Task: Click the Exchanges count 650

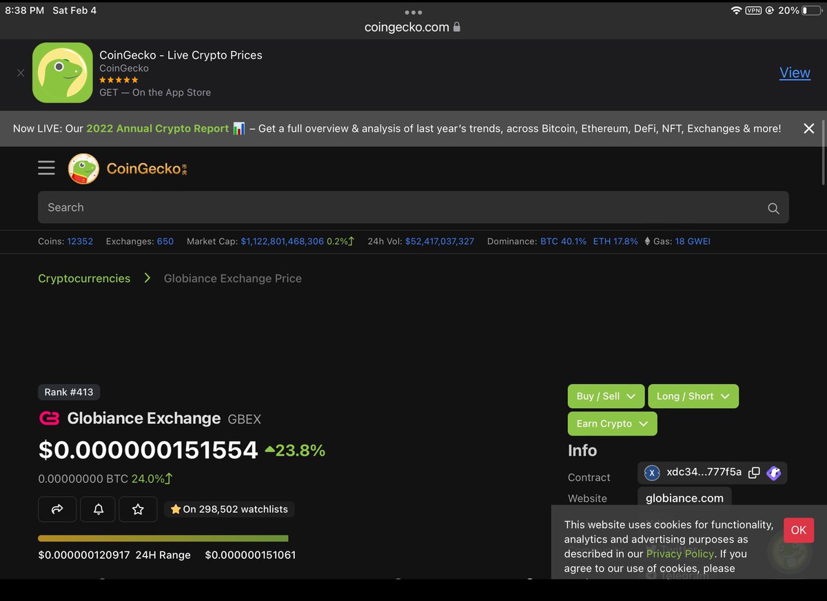Action: (x=165, y=241)
